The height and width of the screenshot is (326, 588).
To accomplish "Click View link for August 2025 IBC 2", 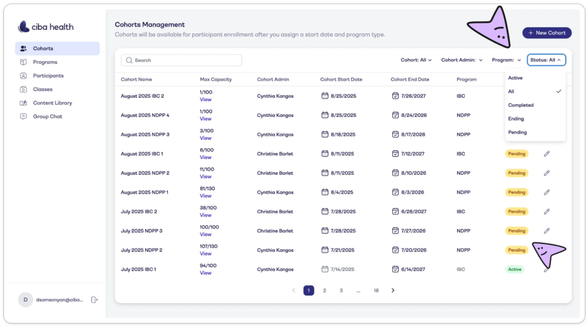I will point(205,99).
